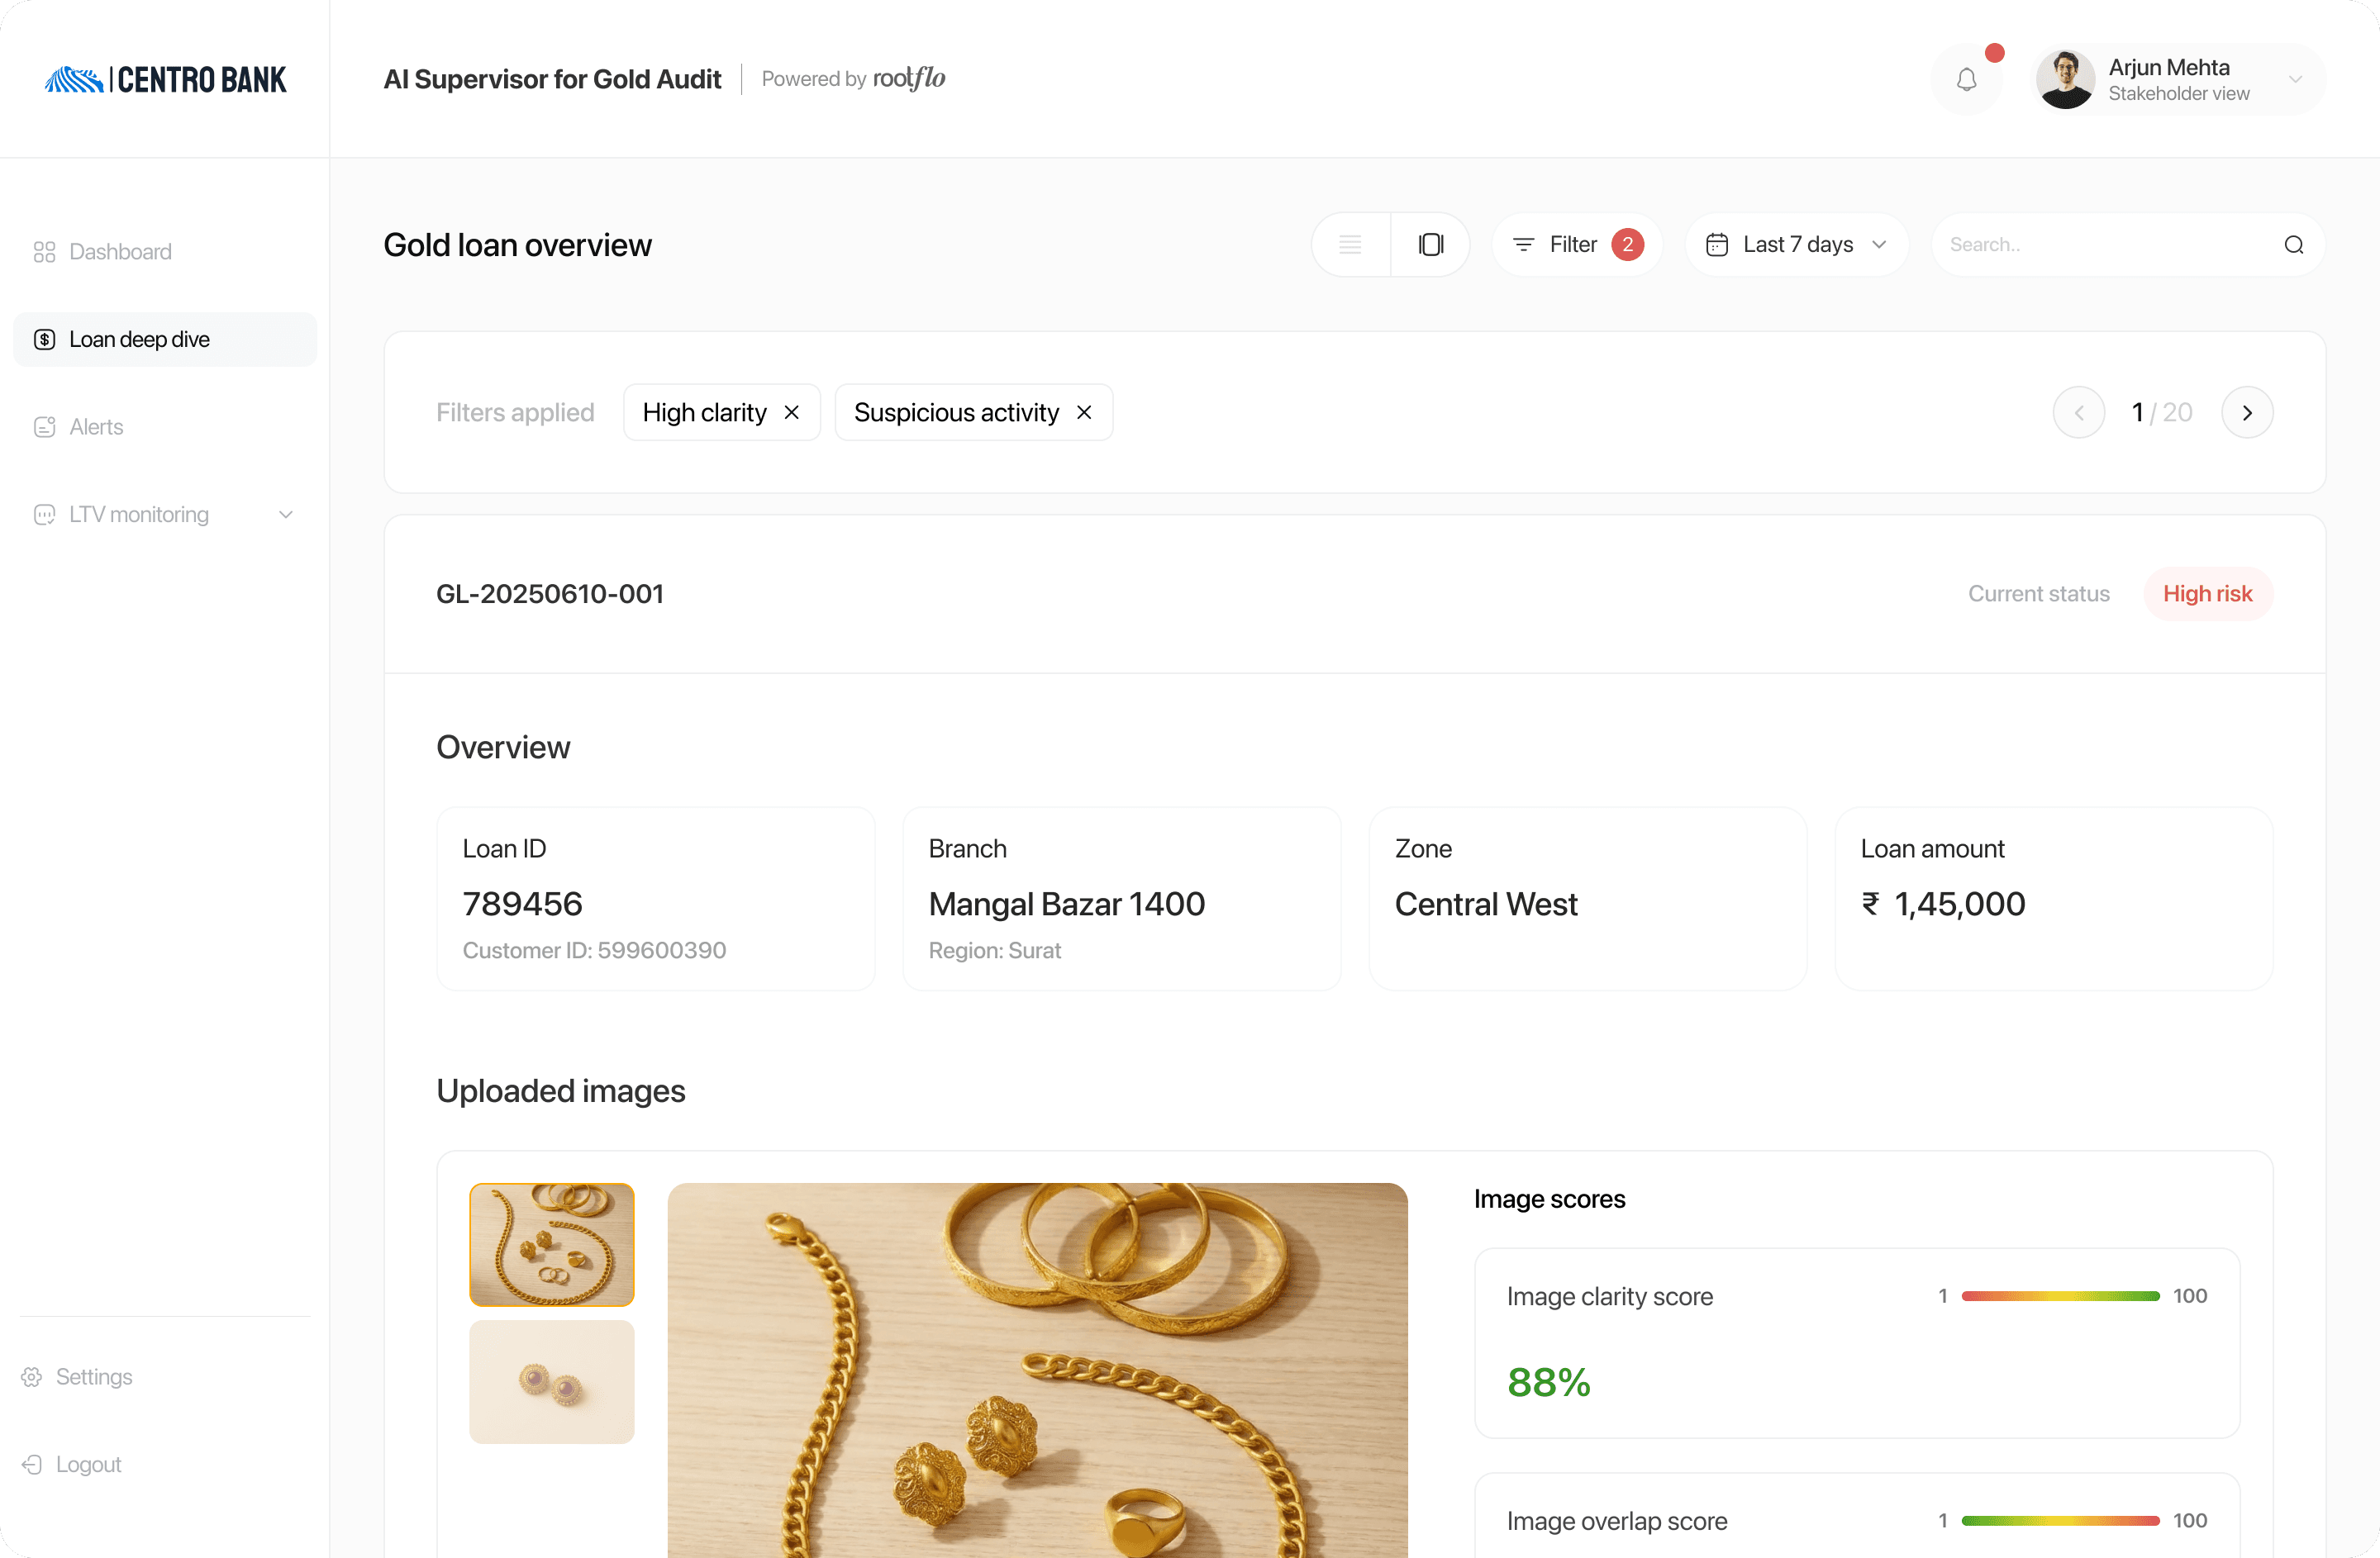The width and height of the screenshot is (2380, 1558).
Task: Open the notifications bell
Action: pyautogui.click(x=1966, y=79)
